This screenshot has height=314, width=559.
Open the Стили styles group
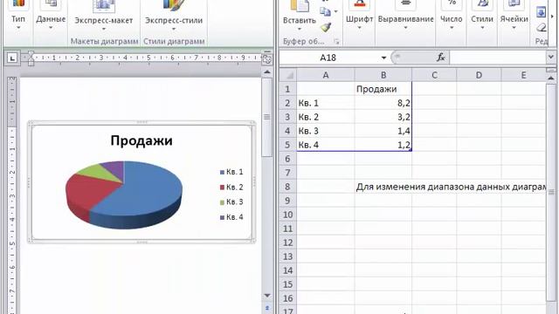482,16
